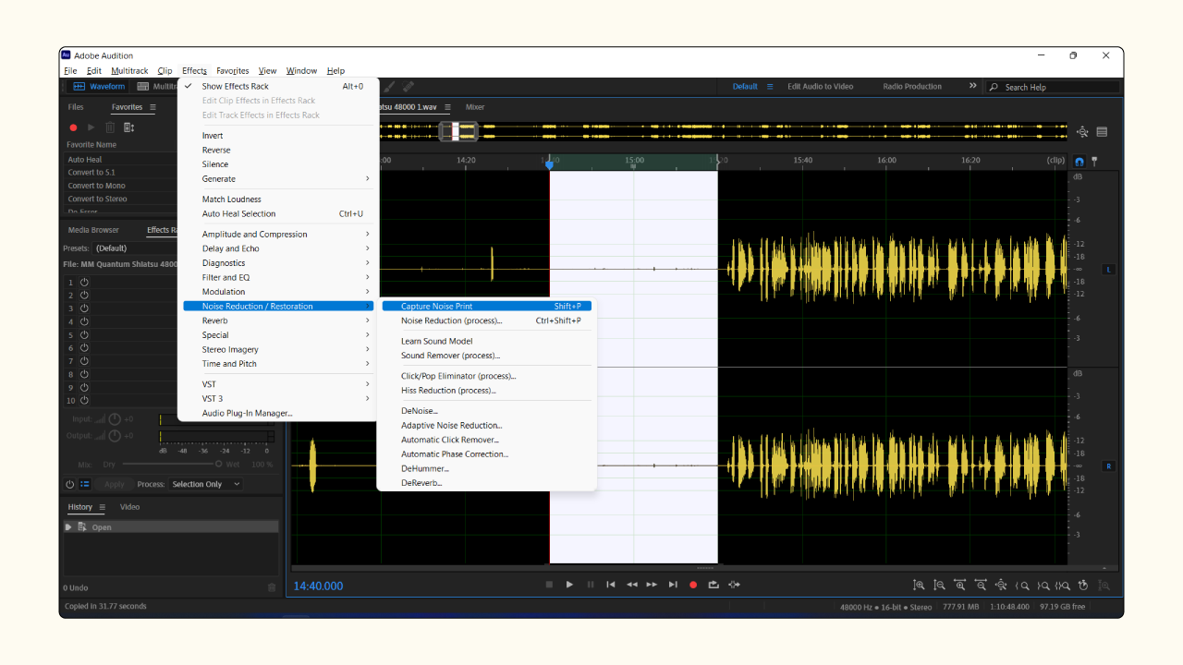The height and width of the screenshot is (665, 1183).
Task: Select Hiss Reduction (process) menu item
Action: (487, 391)
